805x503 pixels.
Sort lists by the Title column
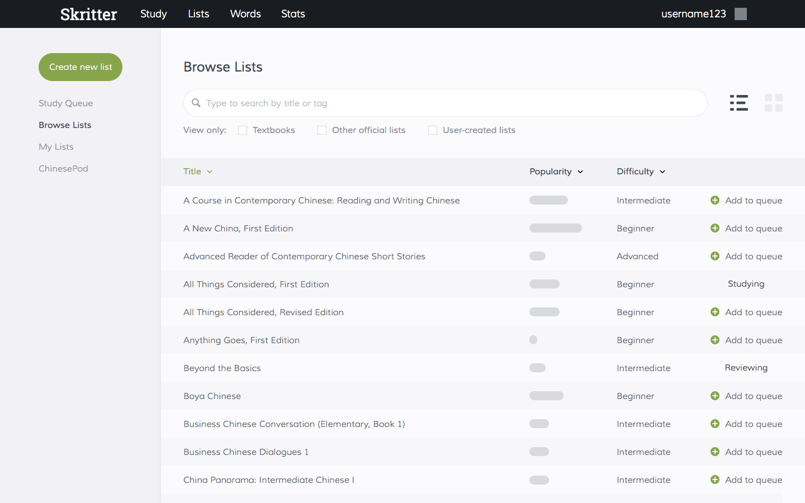pos(198,172)
